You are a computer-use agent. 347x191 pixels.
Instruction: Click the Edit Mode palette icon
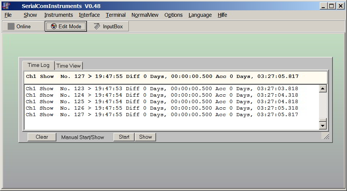[x=54, y=26]
